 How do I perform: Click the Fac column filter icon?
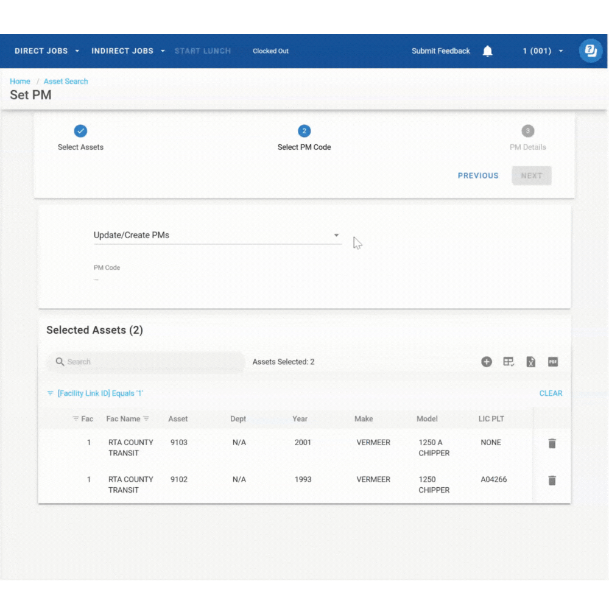(76, 418)
